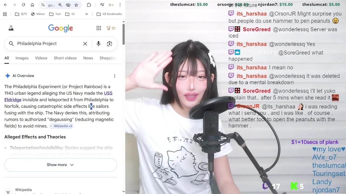Open the Twit bookmark folder
Screen dimensions: 346x194
pyautogui.click(x=55, y=14)
